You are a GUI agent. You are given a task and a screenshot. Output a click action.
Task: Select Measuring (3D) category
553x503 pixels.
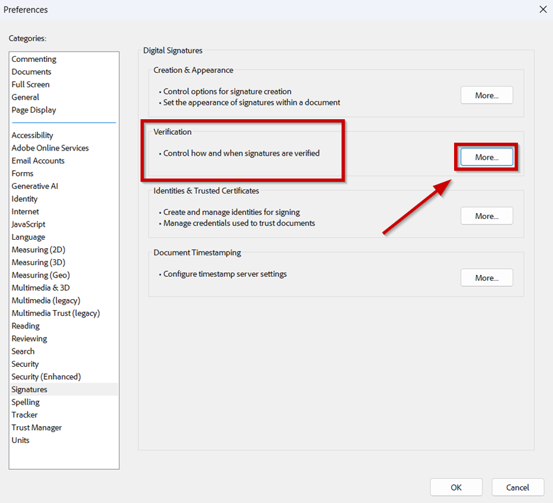[38, 263]
